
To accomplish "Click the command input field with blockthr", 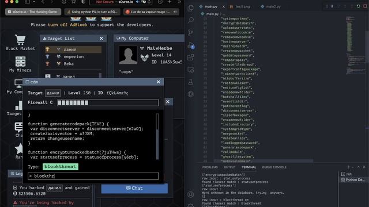I will (x=93, y=176).
